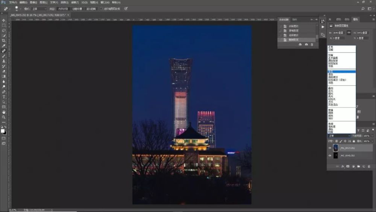376x212 pixels.
Task: Open the 文件(F) menu
Action: pyautogui.click(x=13, y=2)
